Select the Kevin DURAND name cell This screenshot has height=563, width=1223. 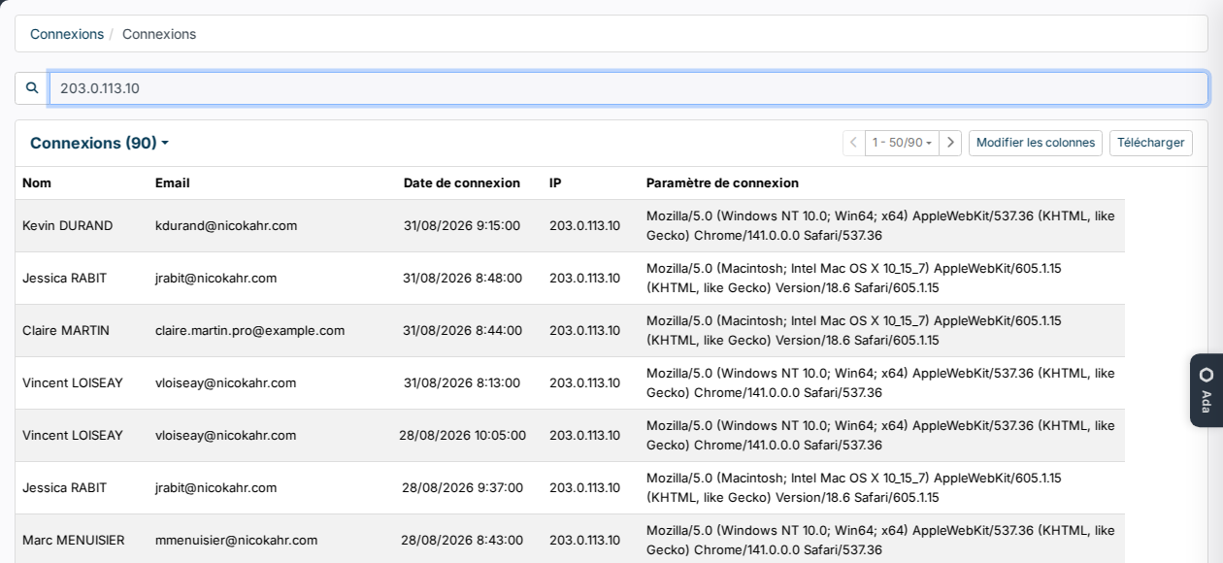point(68,225)
